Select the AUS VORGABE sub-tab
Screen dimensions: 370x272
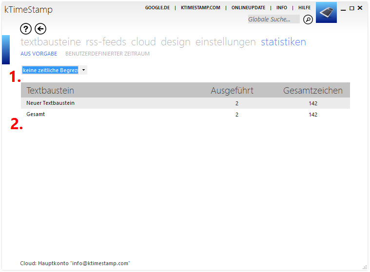pyautogui.click(x=39, y=54)
